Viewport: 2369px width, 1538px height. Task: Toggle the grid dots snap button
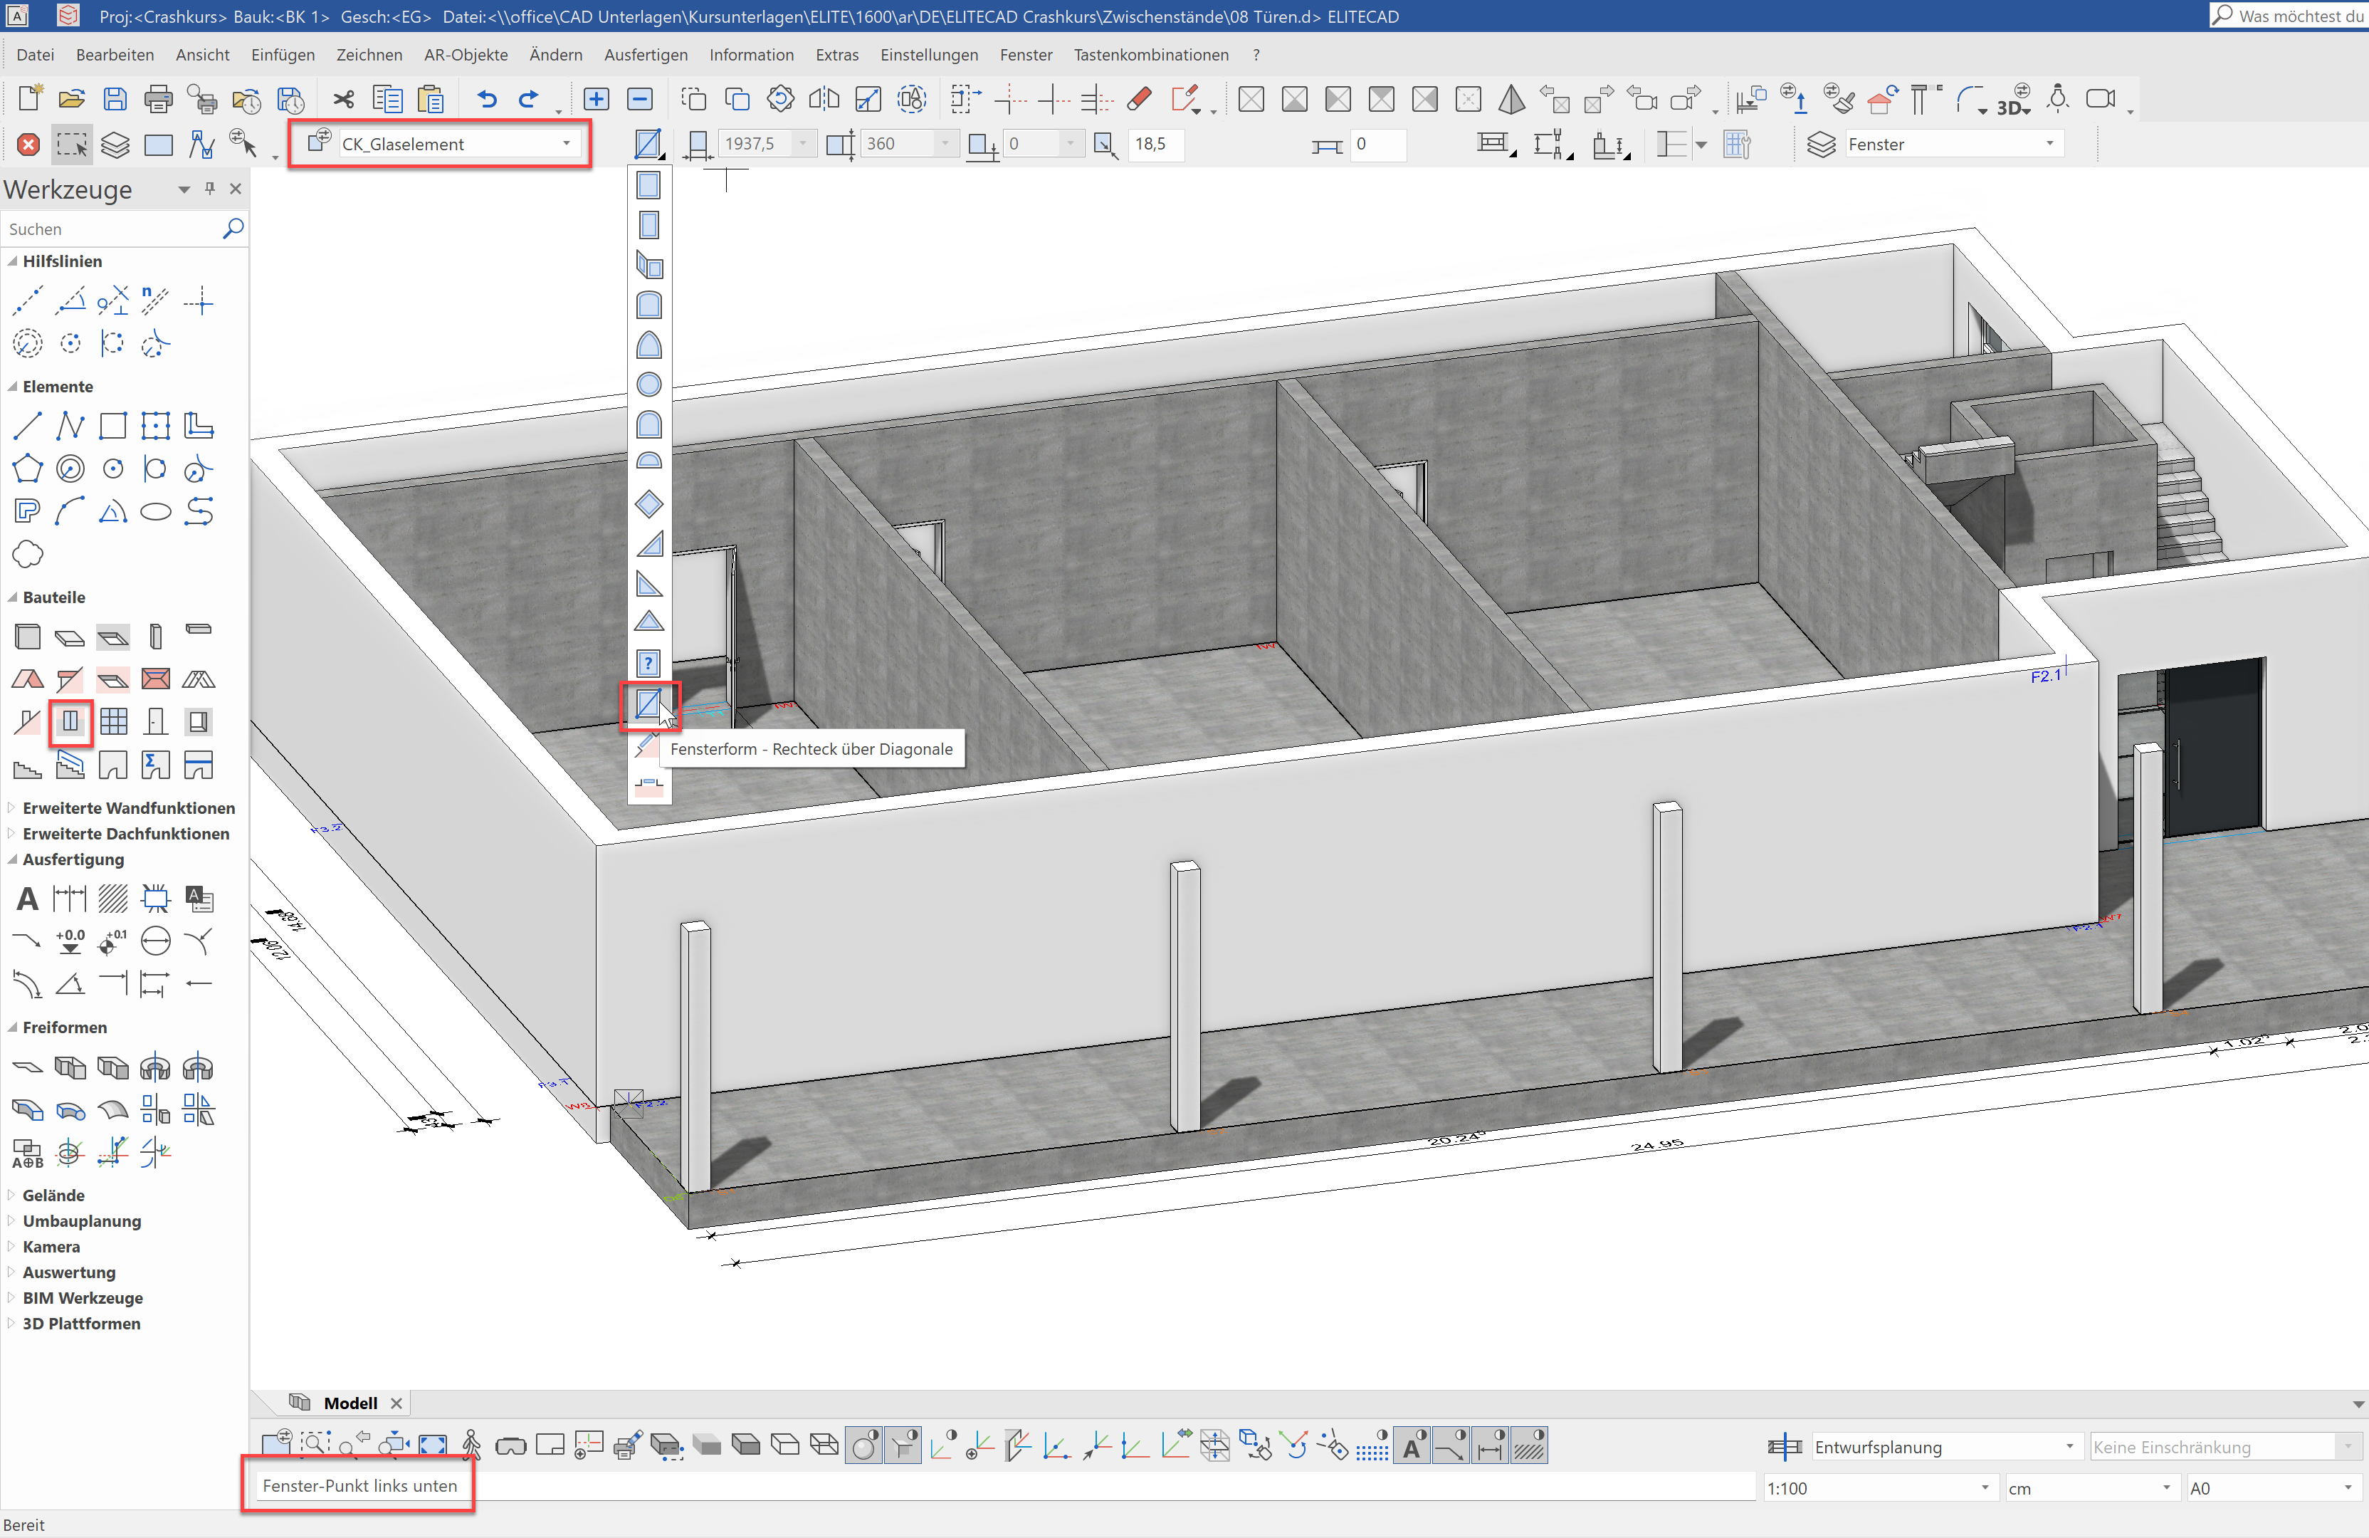click(x=1372, y=1448)
